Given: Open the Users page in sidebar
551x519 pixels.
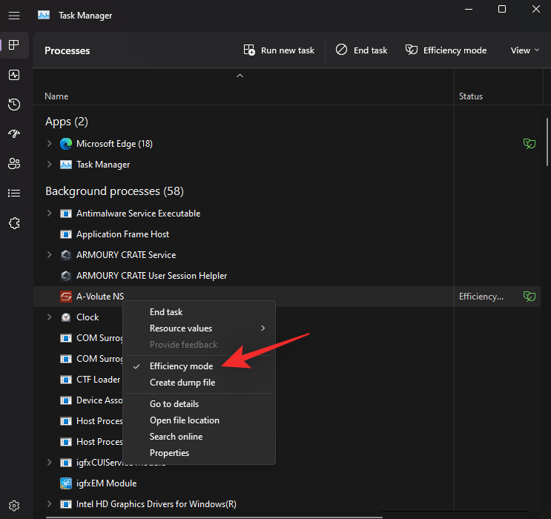Looking at the screenshot, I should (14, 164).
